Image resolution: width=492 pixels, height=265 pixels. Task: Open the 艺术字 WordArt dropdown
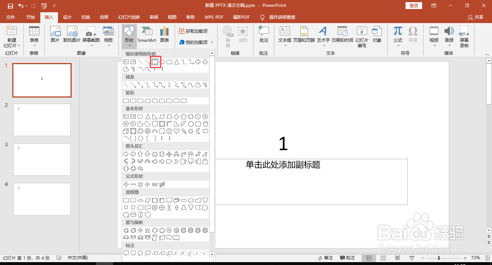(323, 37)
